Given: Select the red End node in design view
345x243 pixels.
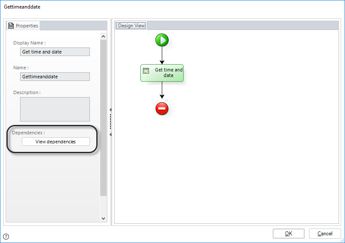Looking at the screenshot, I should click(x=162, y=108).
